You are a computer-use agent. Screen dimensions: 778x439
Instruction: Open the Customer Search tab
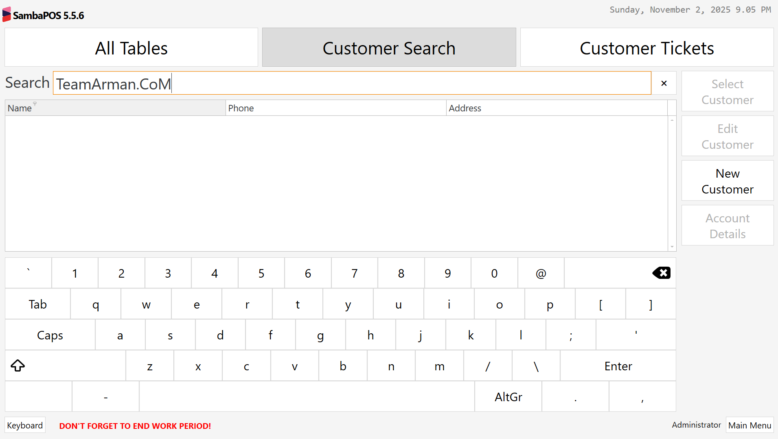click(389, 48)
